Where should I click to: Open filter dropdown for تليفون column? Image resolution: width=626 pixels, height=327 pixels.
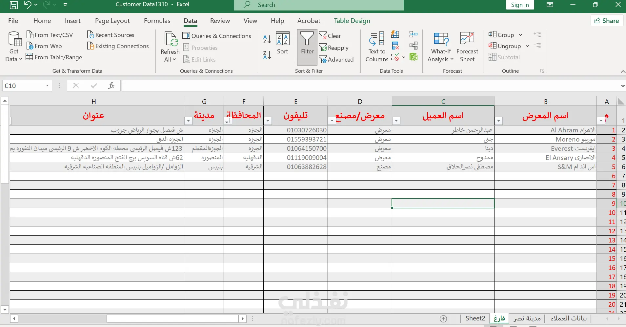268,121
